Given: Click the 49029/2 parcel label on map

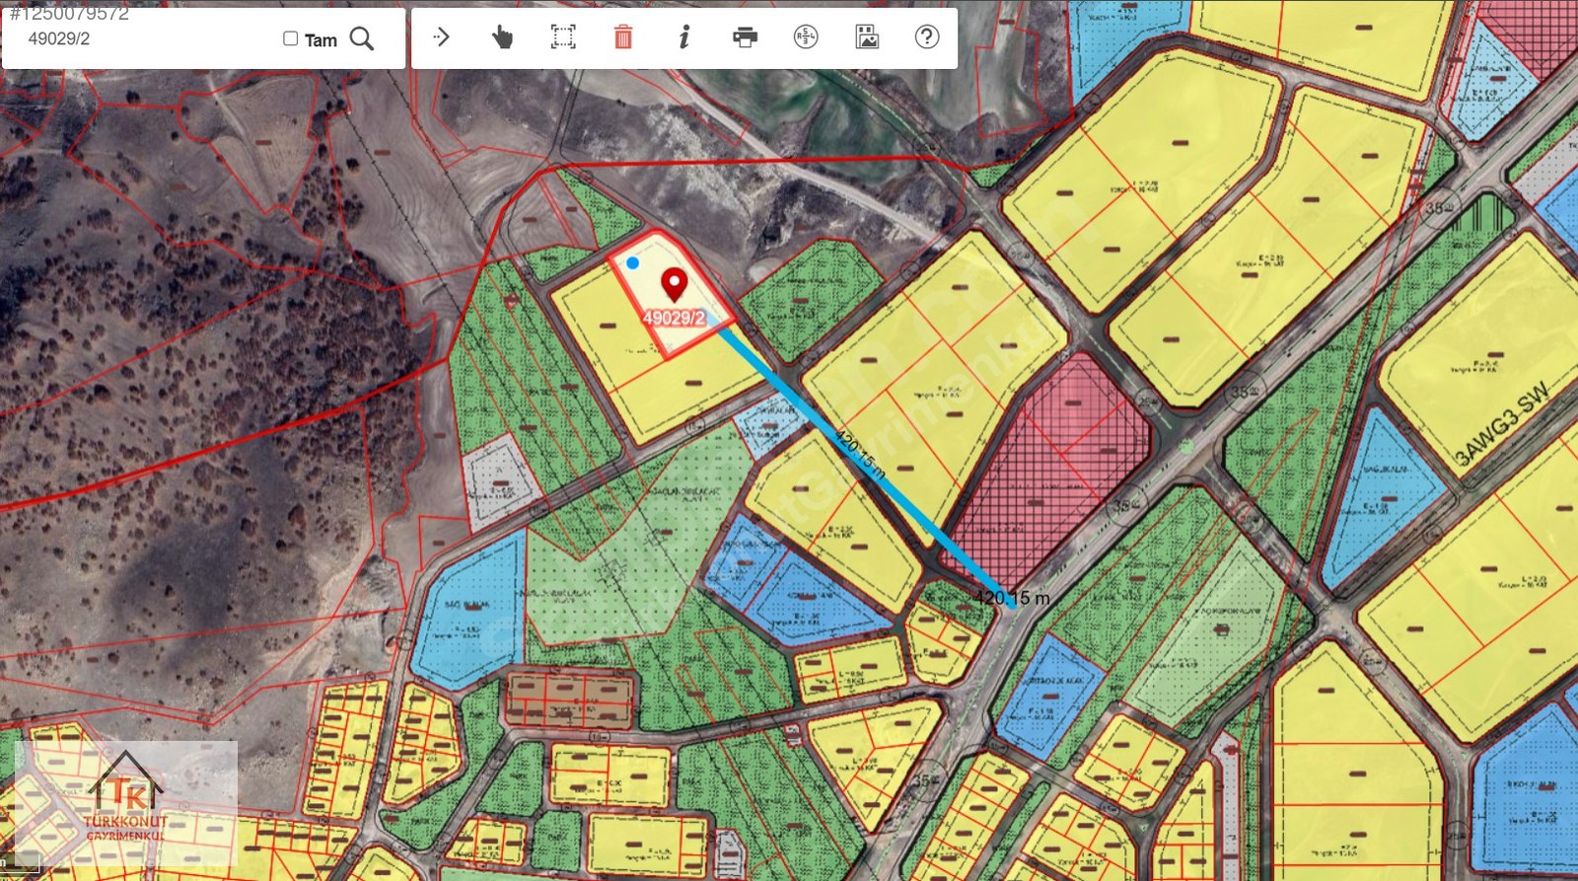Looking at the screenshot, I should (675, 318).
